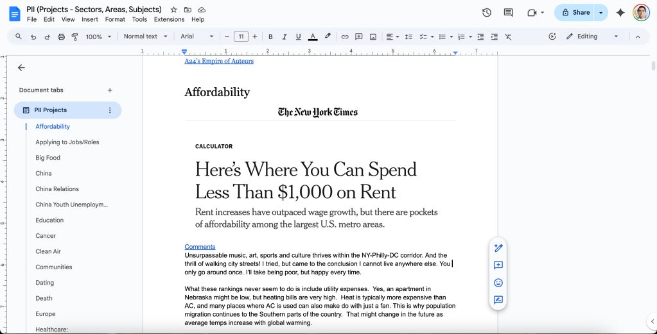Toggle underline formatting
Screen dimensions: 657x334
point(298,37)
